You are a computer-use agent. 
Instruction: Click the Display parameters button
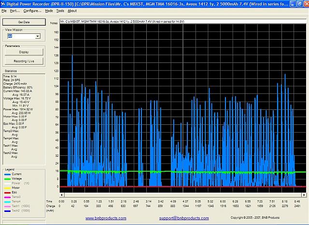24,52
